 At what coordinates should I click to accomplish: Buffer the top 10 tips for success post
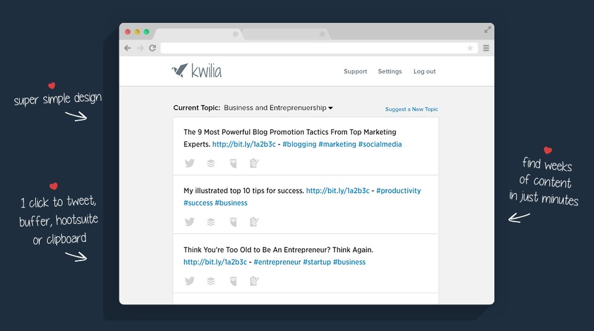pos(211,221)
